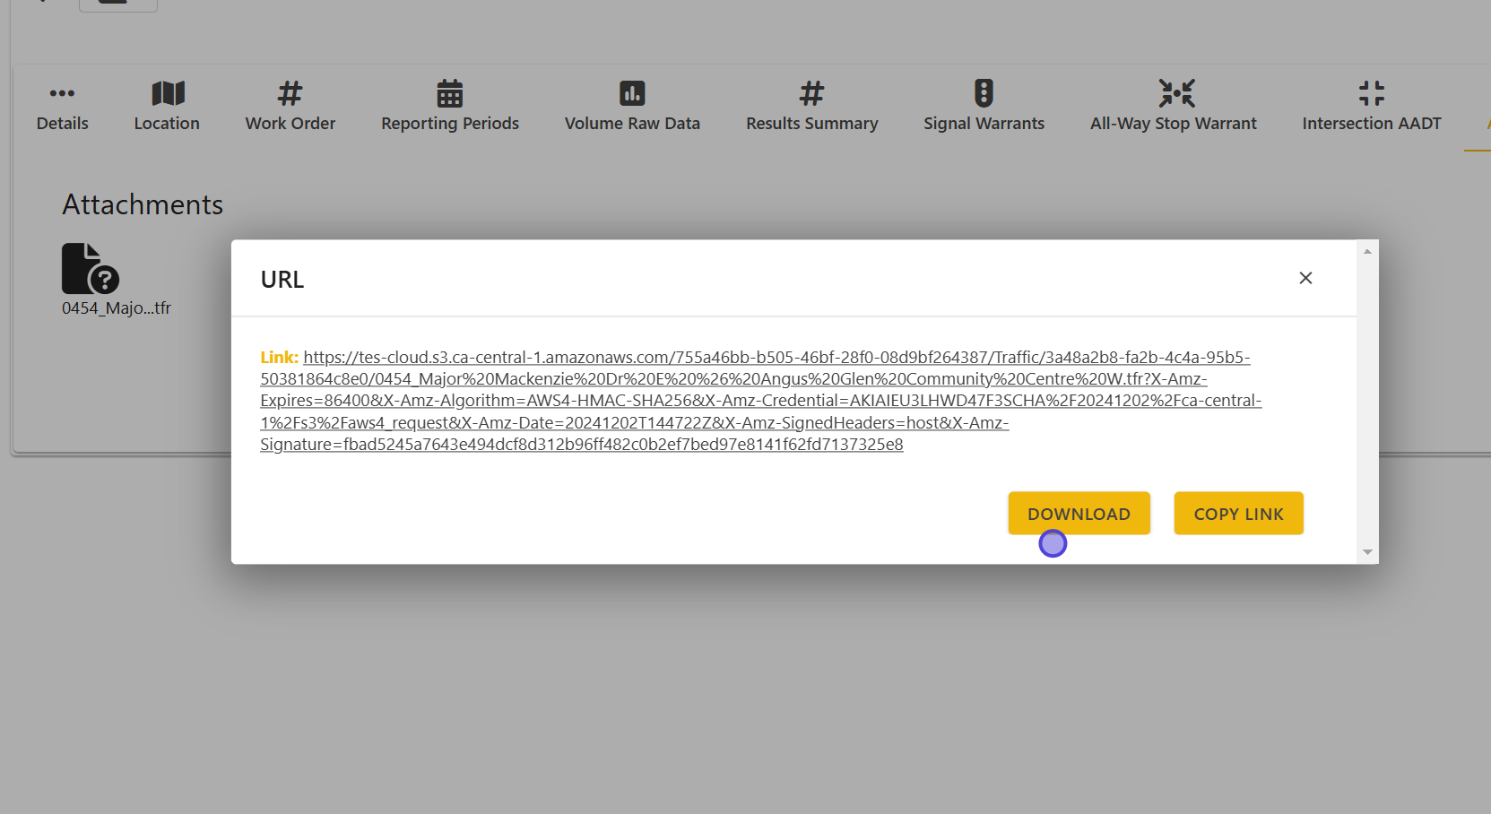Select the All-Way Stop Warrant arrows icon

pyautogui.click(x=1176, y=93)
